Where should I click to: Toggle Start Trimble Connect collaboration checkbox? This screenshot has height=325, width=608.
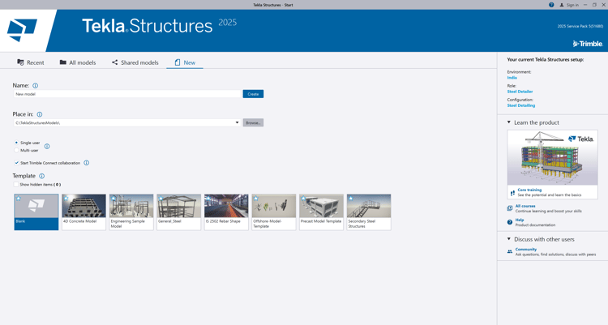(16, 163)
